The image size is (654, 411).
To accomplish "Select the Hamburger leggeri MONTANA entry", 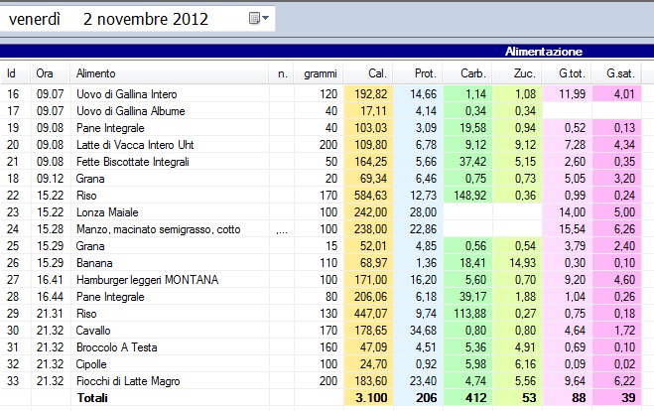I will 146,279.
